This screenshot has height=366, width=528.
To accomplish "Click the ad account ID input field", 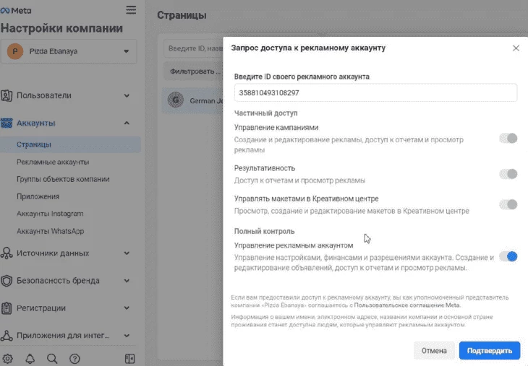I will (x=375, y=92).
